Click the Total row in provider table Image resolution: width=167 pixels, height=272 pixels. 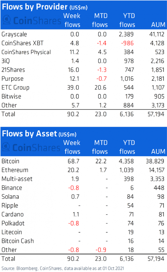83,114
